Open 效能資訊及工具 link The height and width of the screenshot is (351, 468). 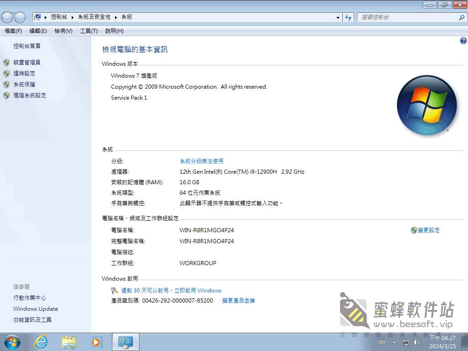[32, 319]
